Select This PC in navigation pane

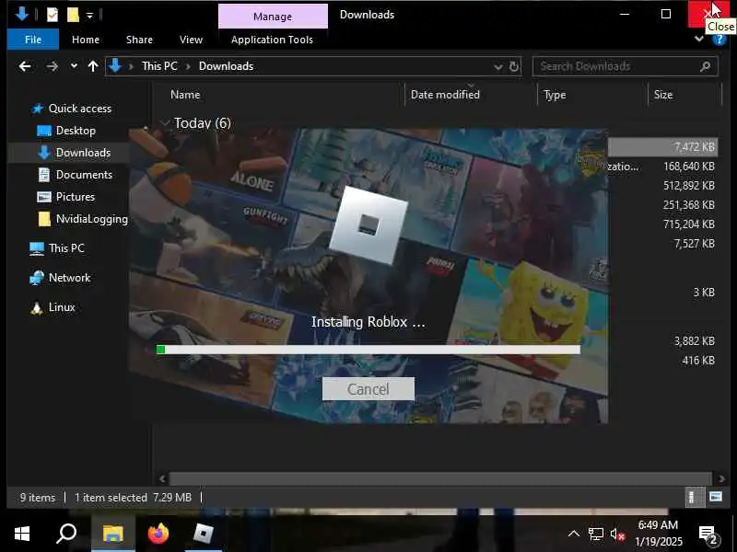tap(66, 247)
